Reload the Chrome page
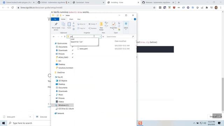The width and height of the screenshot is (224, 126). pos(13,8)
